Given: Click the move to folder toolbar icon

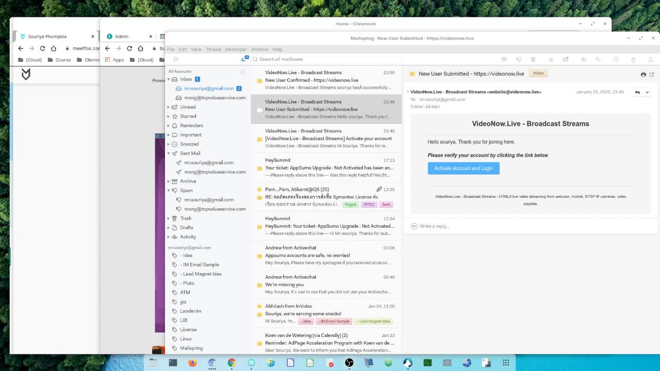Looking at the screenshot, I should pos(584,59).
